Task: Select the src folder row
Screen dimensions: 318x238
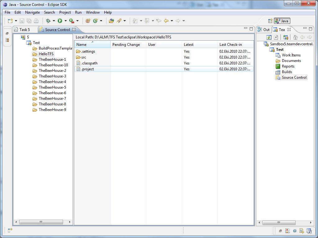Action: click(x=164, y=57)
